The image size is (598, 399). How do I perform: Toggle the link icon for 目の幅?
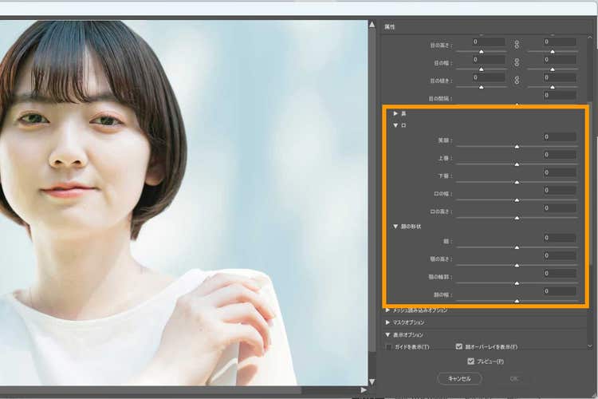coord(517,62)
